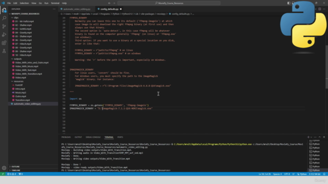328x184 pixels.
Task: Open the View menu
Action: pyautogui.click(x=34, y=3)
